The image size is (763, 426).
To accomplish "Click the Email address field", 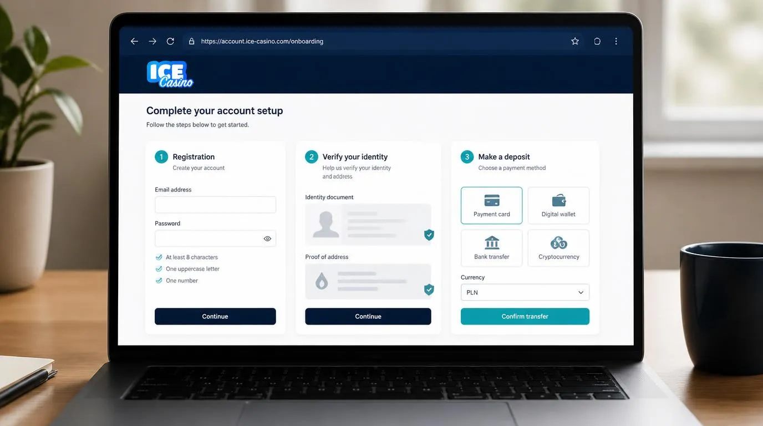I will [x=215, y=205].
